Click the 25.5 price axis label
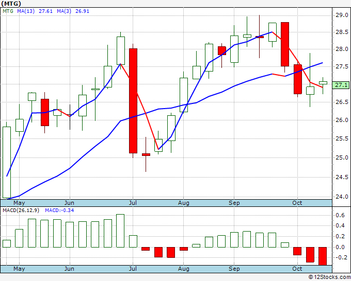 342,138
